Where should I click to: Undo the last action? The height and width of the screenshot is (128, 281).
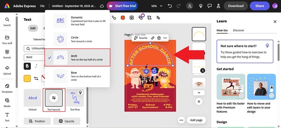pyautogui.click(x=170, y=6)
